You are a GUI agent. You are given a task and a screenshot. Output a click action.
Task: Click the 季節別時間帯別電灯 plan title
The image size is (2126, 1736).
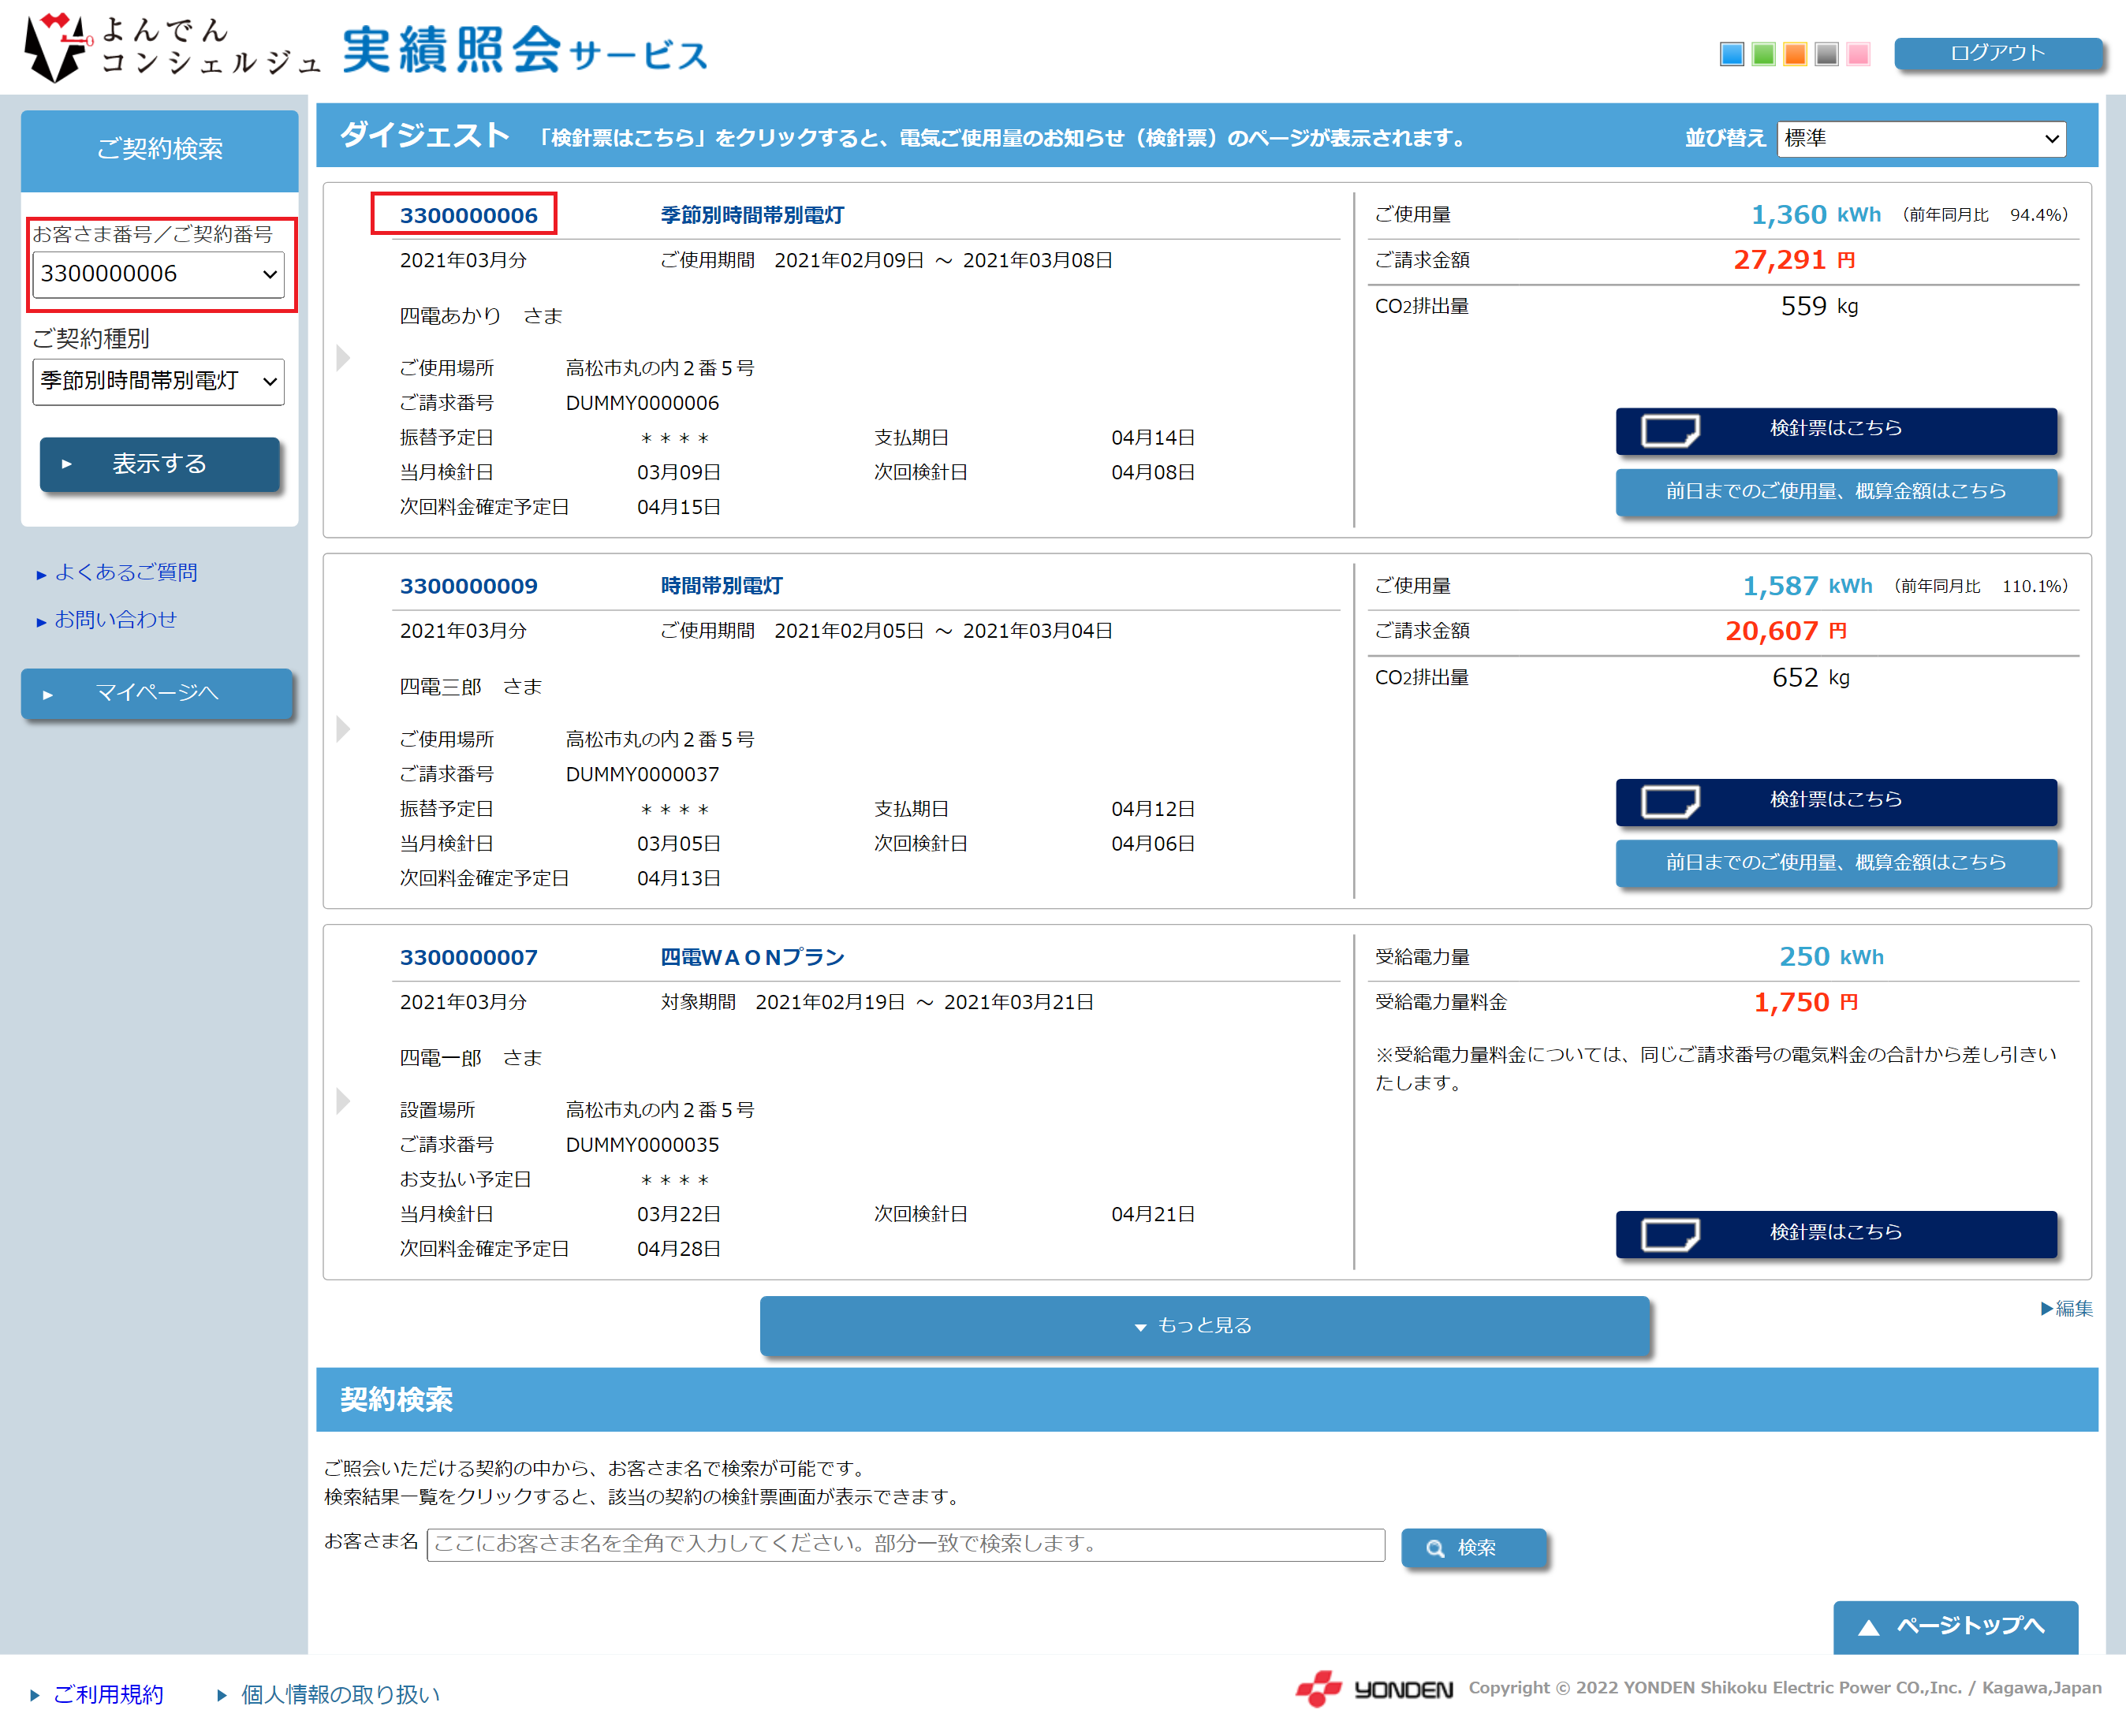pyautogui.click(x=752, y=215)
